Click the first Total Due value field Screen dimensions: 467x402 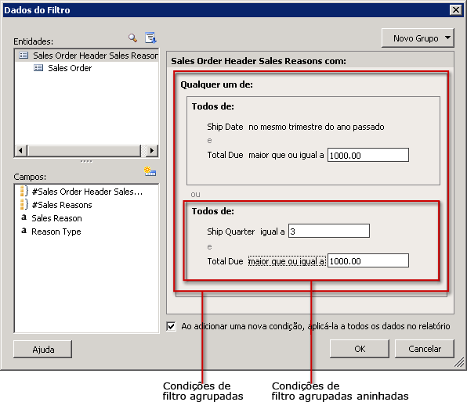coord(368,155)
